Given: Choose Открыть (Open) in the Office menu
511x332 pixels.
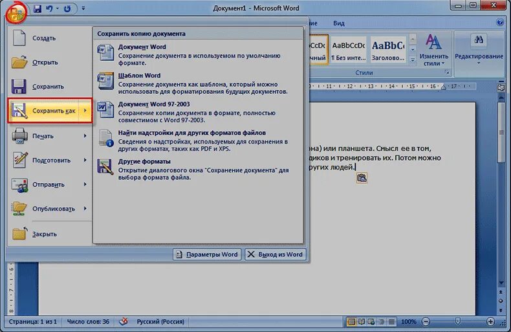Looking at the screenshot, I should pos(50,62).
